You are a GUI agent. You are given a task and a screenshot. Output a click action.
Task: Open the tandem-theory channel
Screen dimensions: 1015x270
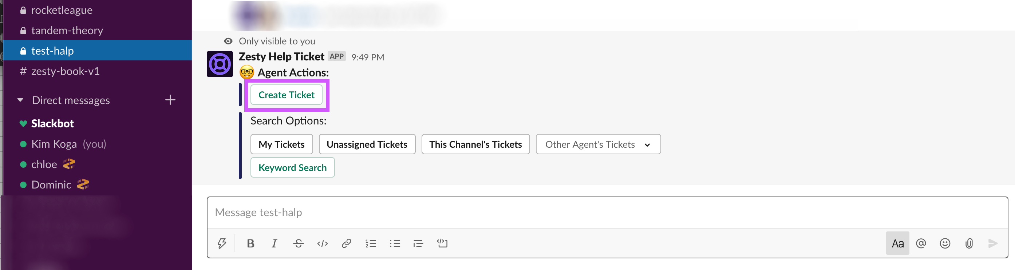click(67, 30)
